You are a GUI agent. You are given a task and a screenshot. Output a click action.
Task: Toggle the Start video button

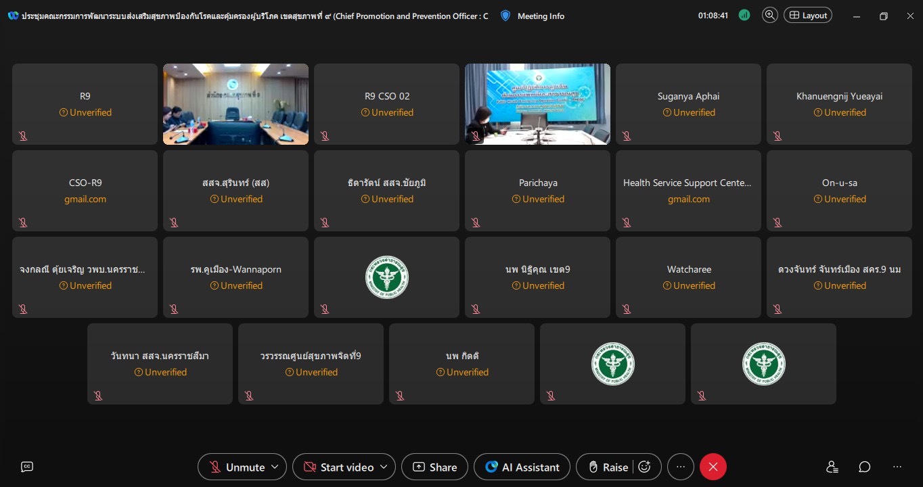pyautogui.click(x=338, y=467)
